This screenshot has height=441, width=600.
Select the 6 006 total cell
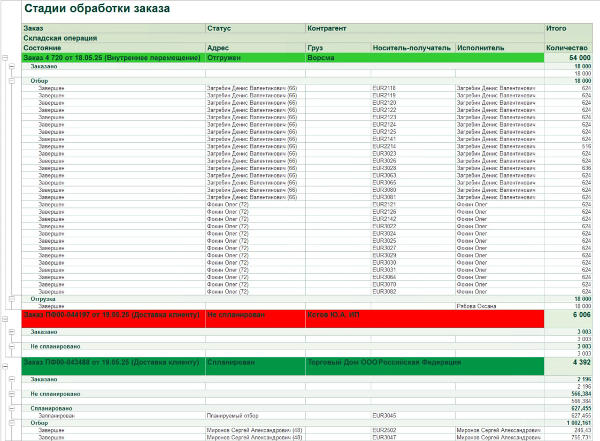click(x=568, y=319)
